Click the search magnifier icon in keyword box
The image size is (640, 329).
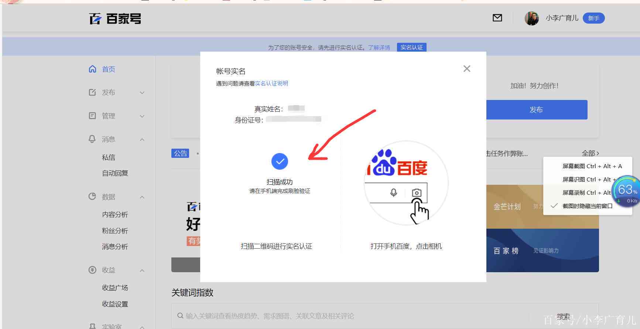click(x=180, y=316)
